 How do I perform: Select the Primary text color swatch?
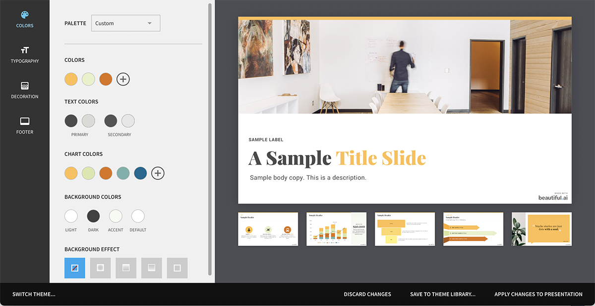pos(71,120)
